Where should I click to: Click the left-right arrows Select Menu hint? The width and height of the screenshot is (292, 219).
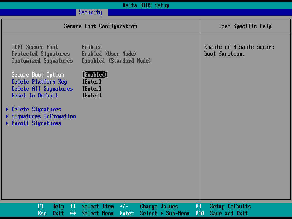[92, 213]
